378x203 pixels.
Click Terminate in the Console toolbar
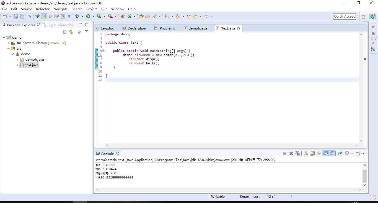285,153
